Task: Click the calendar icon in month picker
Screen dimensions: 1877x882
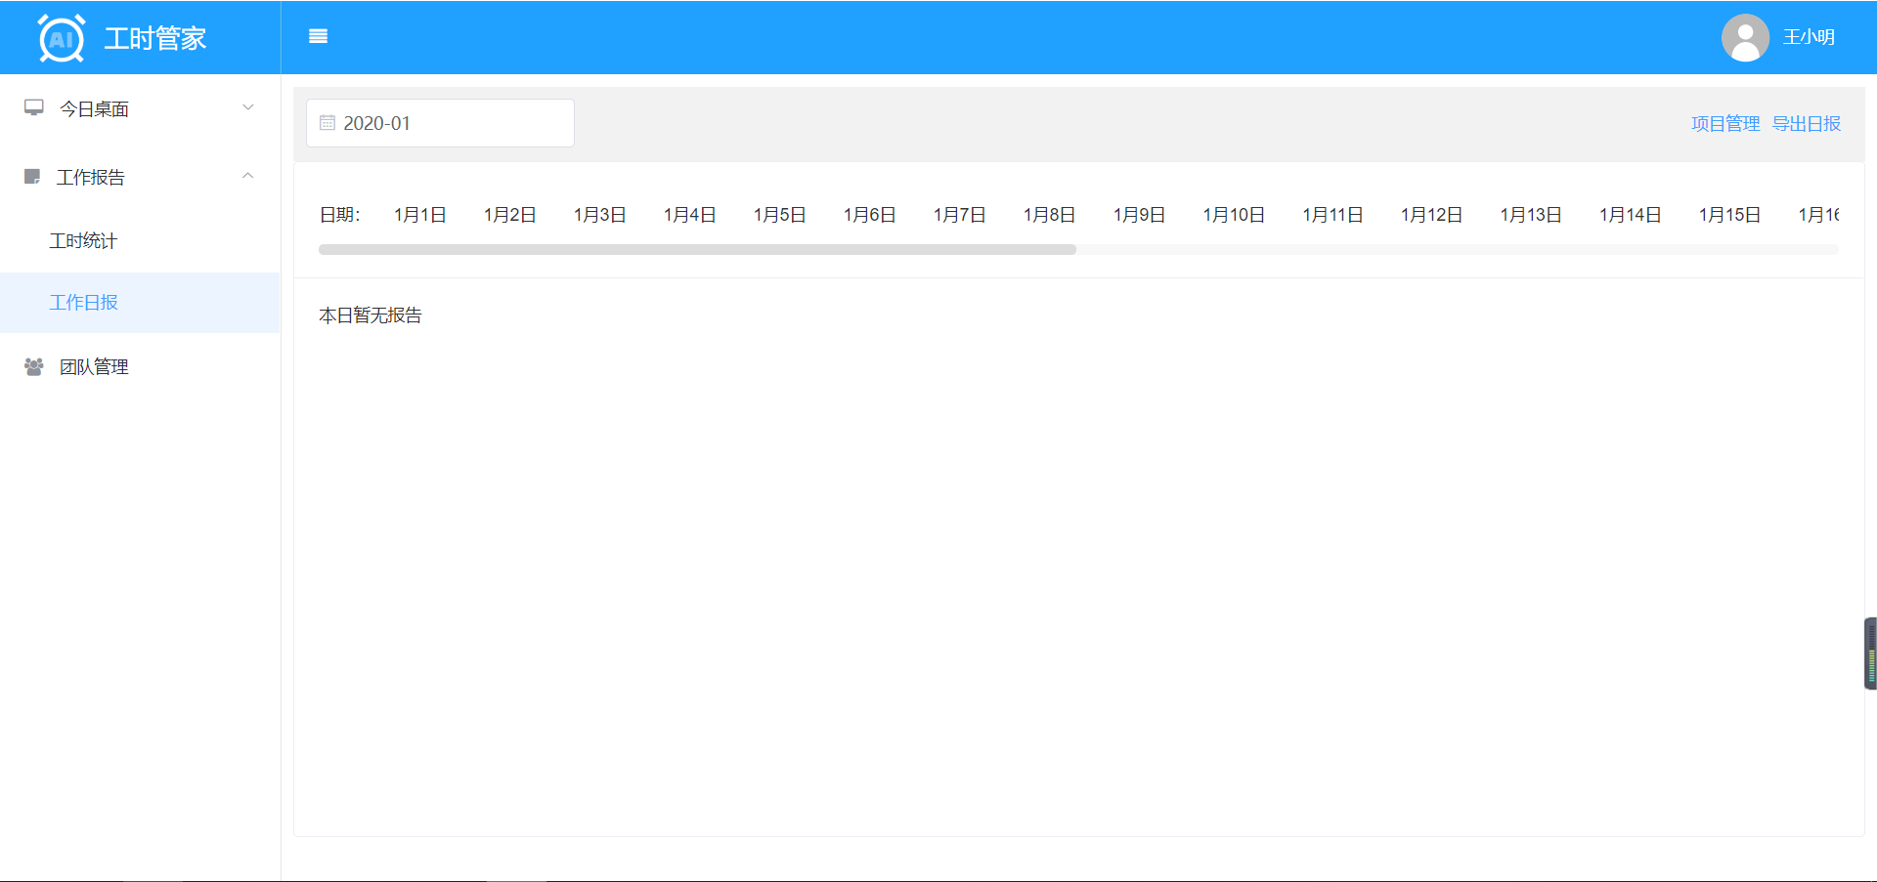Action: 327,123
